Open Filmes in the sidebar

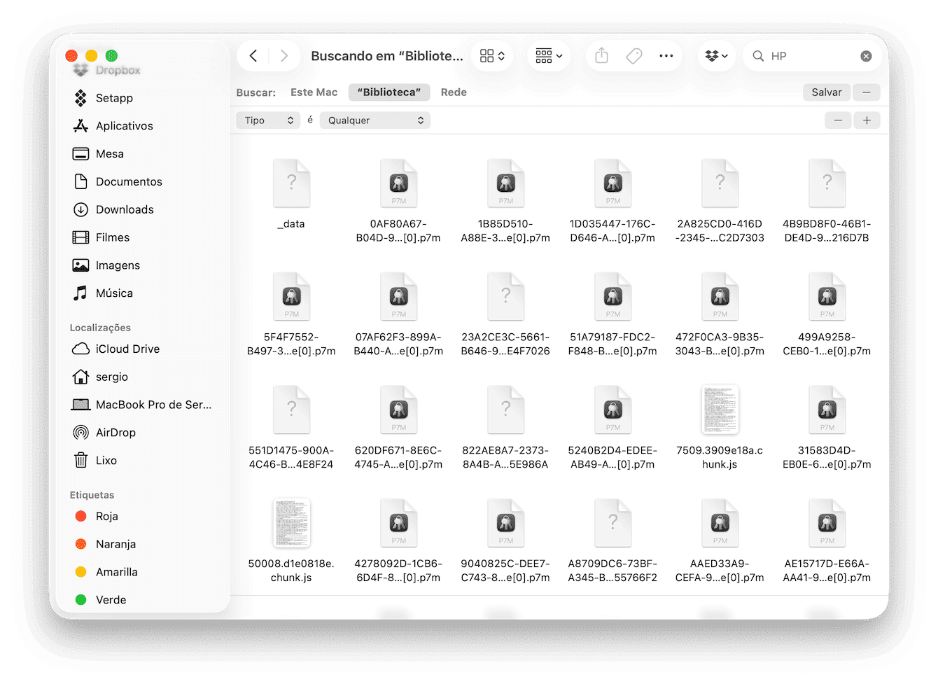coord(112,238)
